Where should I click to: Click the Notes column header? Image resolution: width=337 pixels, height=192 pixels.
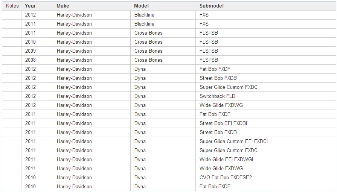12,6
